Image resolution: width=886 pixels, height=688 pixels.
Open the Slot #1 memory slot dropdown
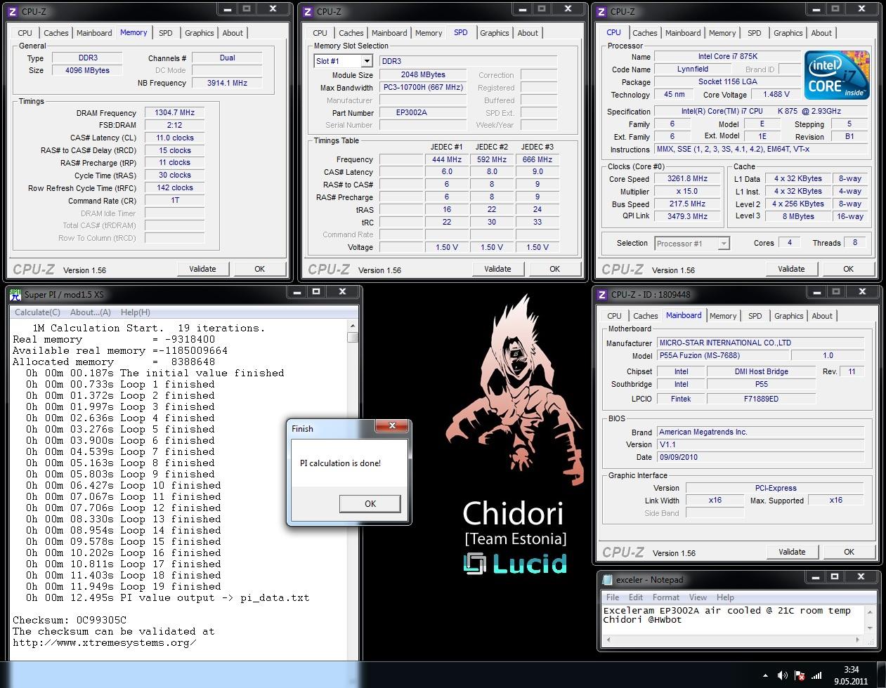coord(366,61)
